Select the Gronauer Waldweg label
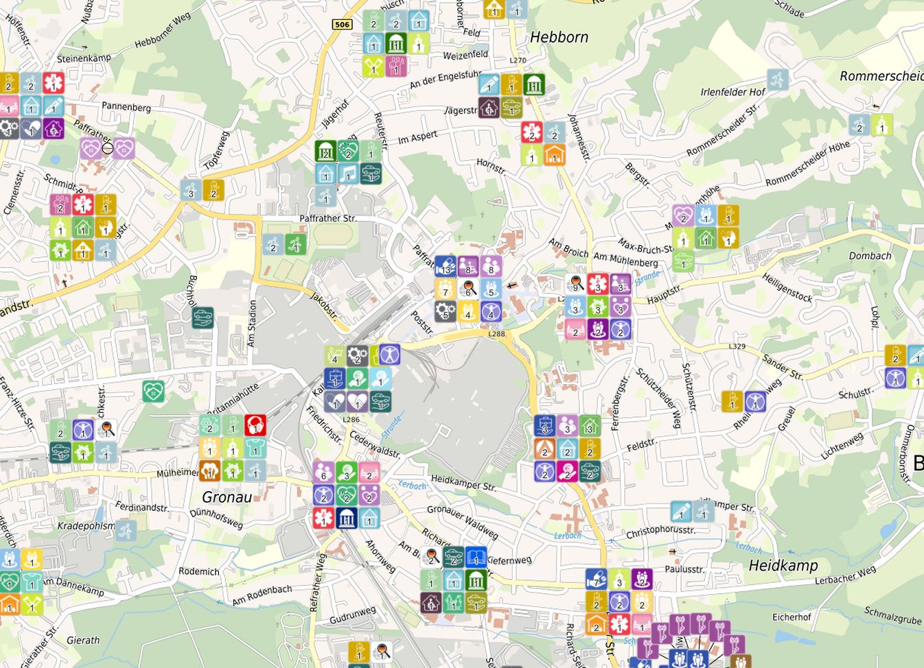Viewport: 924px width, 668px height. (x=462, y=522)
